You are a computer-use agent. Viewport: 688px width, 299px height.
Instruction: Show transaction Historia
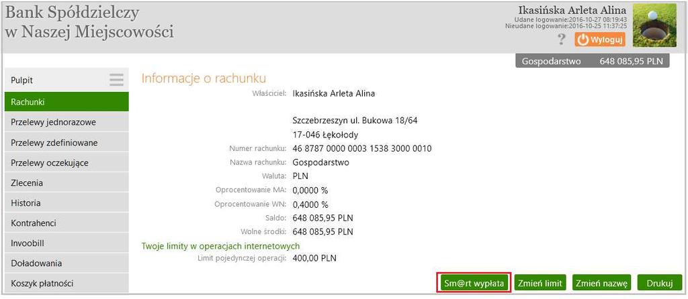(x=67, y=203)
